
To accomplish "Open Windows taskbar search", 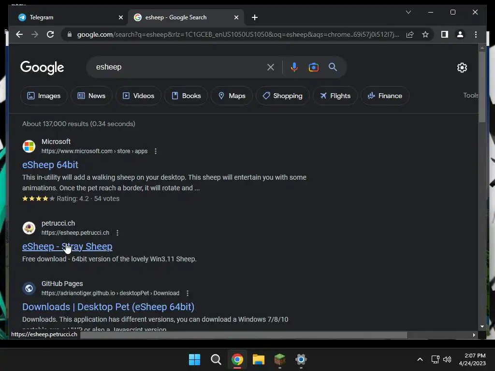I will click(x=216, y=359).
